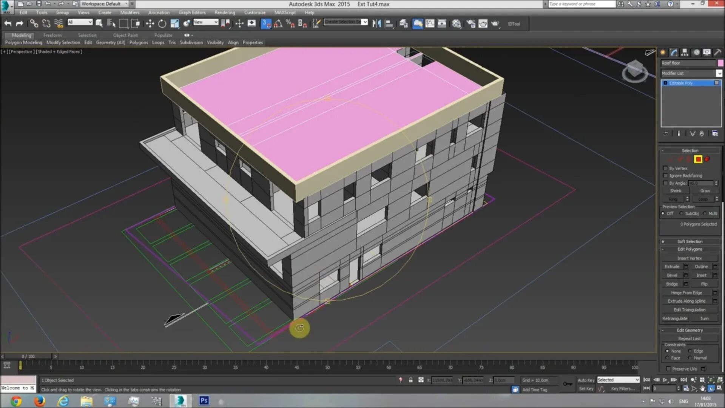Open Photoshop from the taskbar

204,400
